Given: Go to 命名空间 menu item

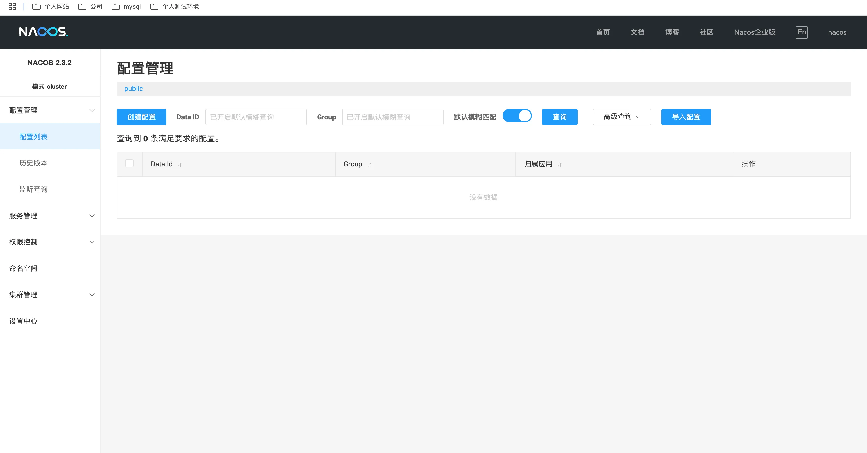Looking at the screenshot, I should tap(23, 268).
